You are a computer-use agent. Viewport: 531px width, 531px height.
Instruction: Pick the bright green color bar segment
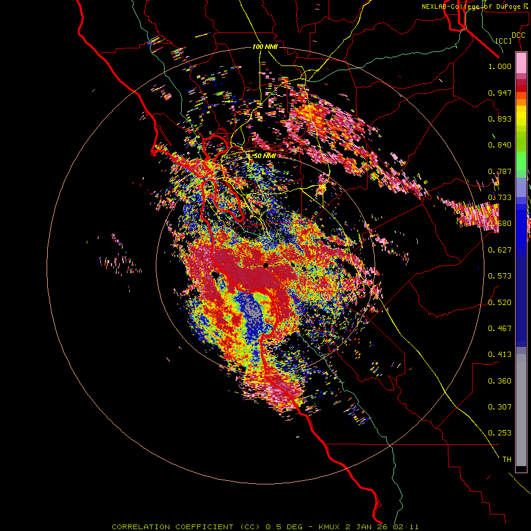click(x=521, y=161)
